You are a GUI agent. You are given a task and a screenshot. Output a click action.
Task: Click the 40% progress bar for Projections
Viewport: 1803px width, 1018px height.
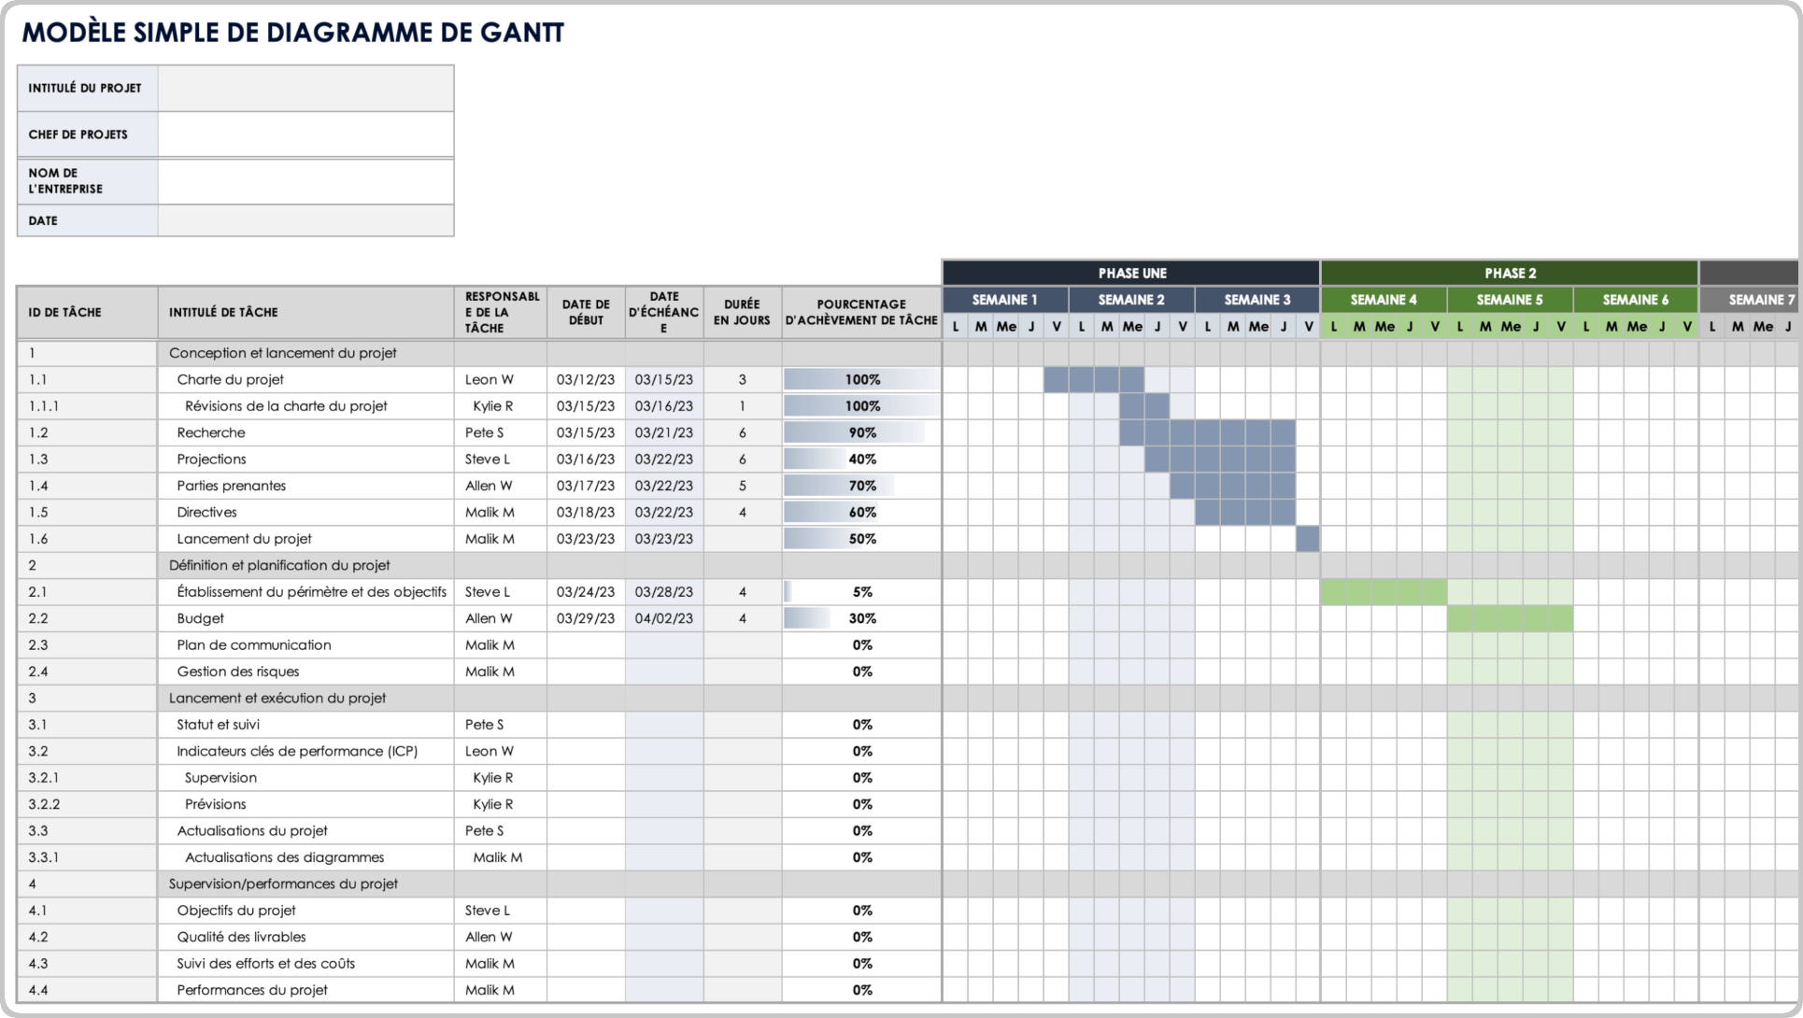816,460
